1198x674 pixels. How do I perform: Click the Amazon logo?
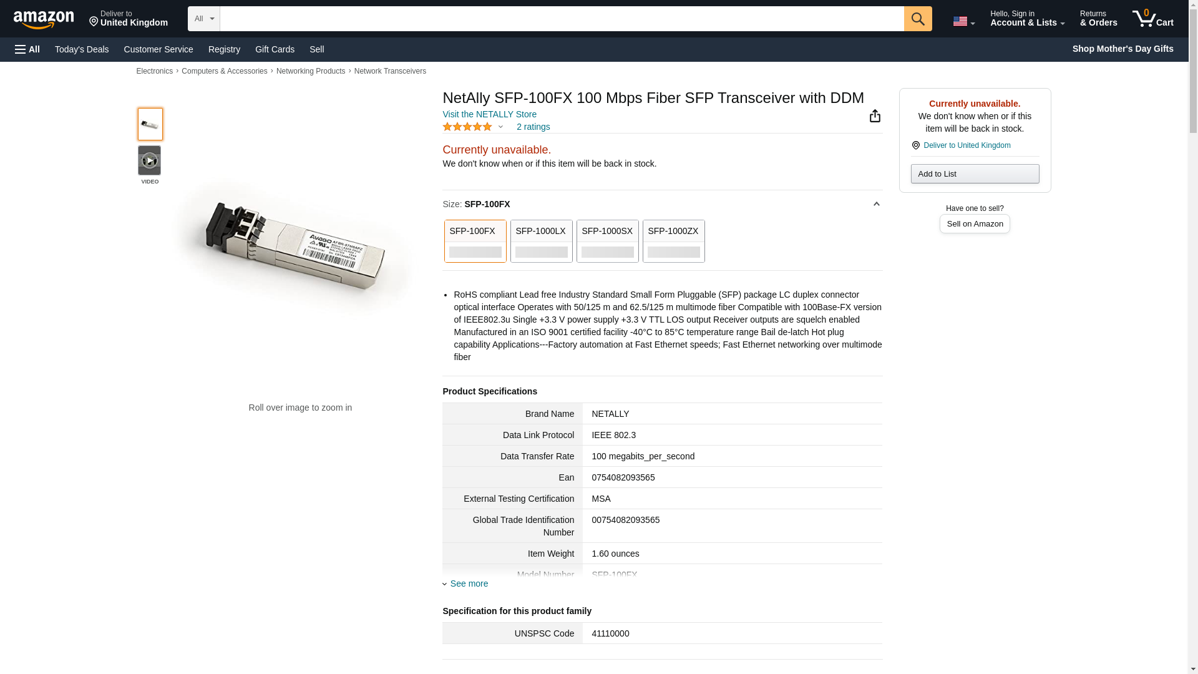click(x=44, y=19)
